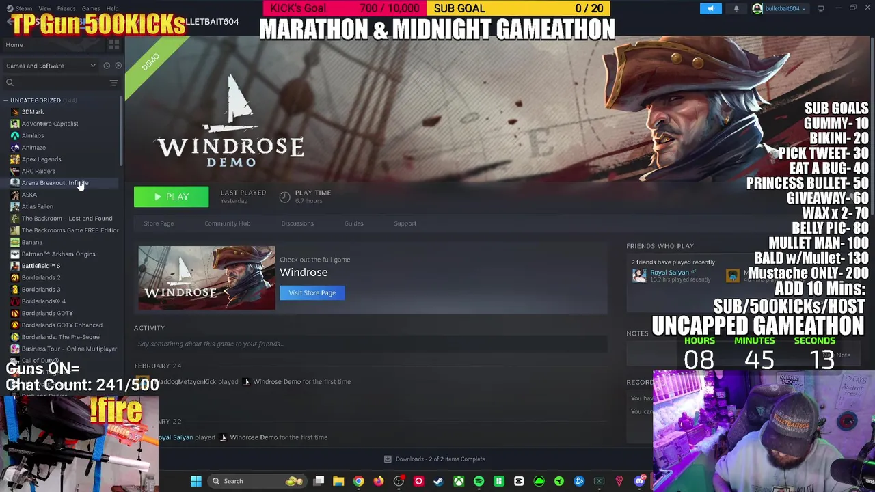Open the Community Hub tab
The width and height of the screenshot is (875, 492).
click(227, 223)
